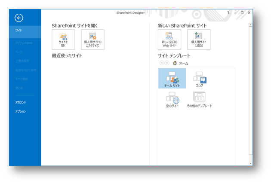Open the アカウント page
271x184 pixels.
click(21, 102)
